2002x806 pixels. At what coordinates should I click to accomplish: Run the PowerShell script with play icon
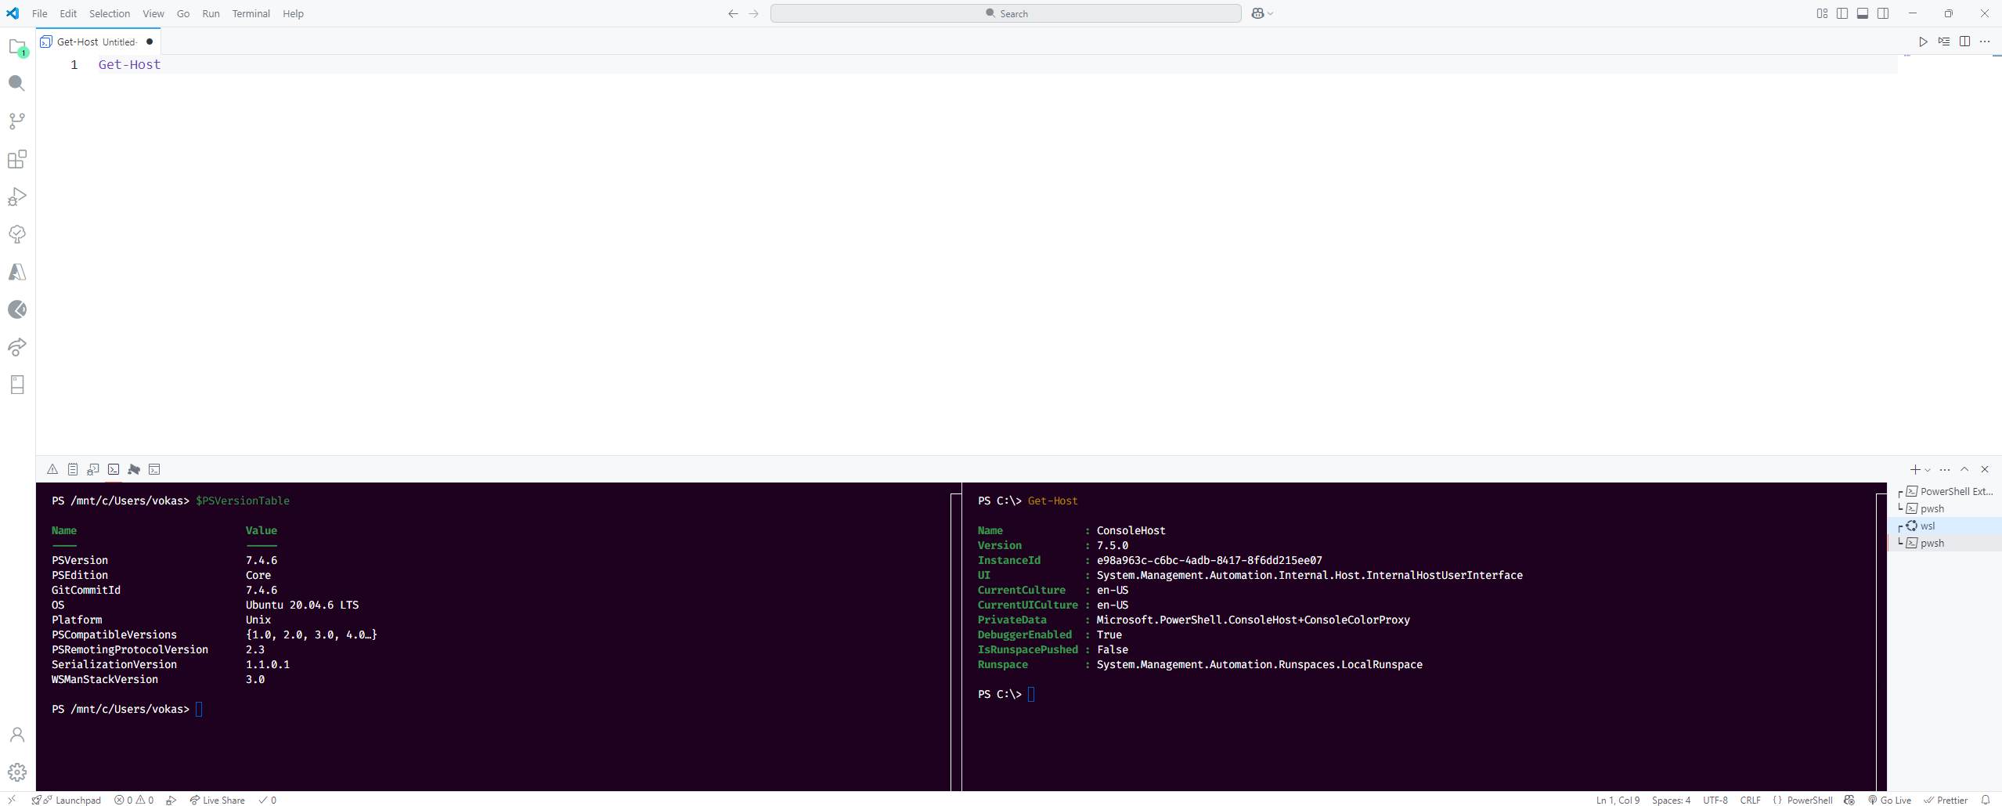tap(1923, 42)
